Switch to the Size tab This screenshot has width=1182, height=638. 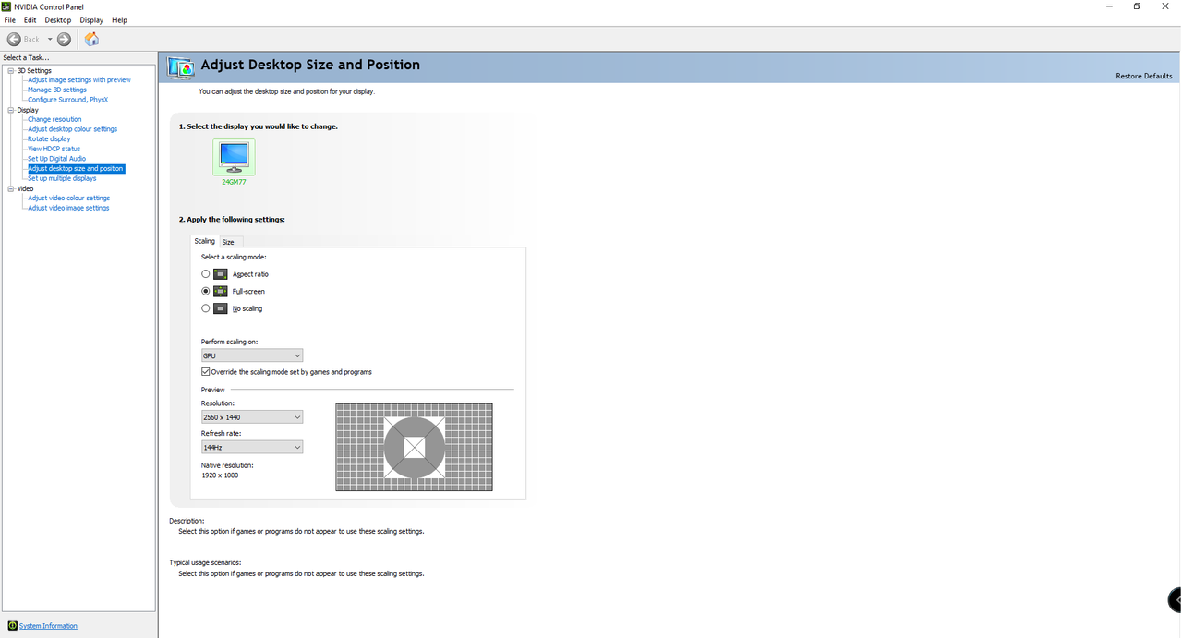(228, 242)
